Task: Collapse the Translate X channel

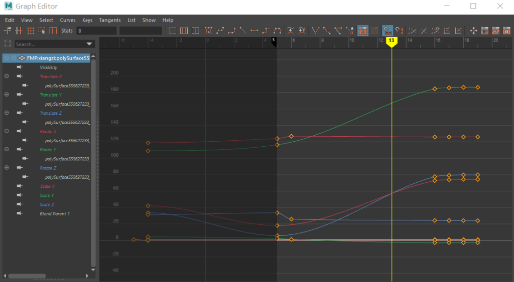Action: pos(7,76)
